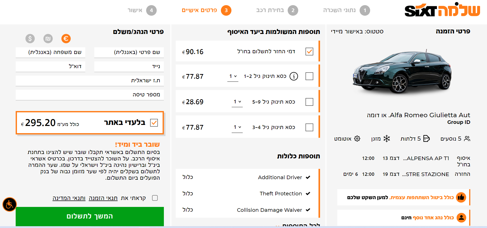Select the Euro currency icon

66,39
